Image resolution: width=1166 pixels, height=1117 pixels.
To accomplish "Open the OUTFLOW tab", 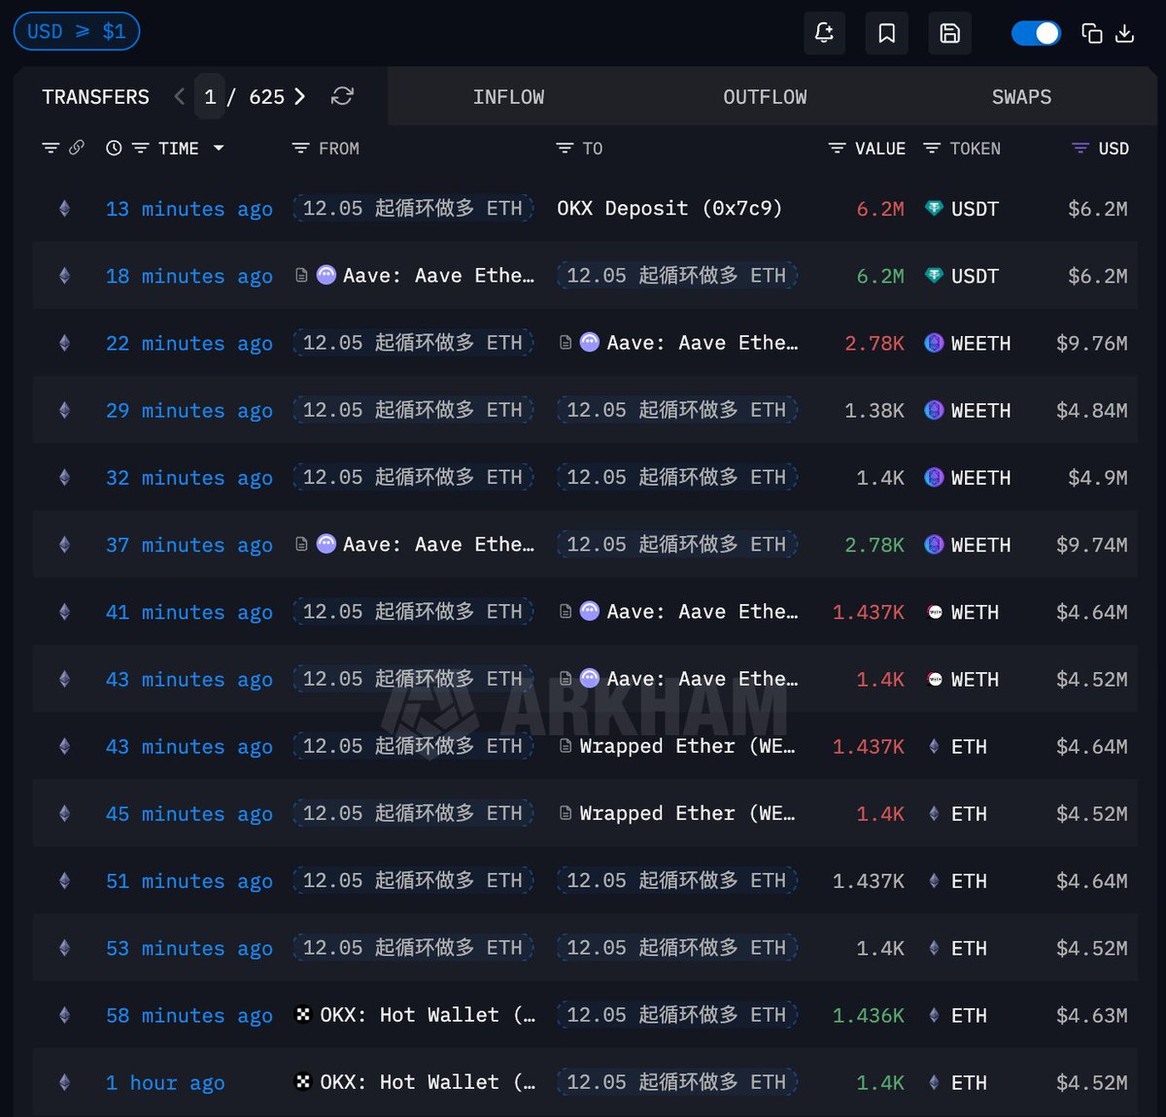I will pyautogui.click(x=765, y=97).
